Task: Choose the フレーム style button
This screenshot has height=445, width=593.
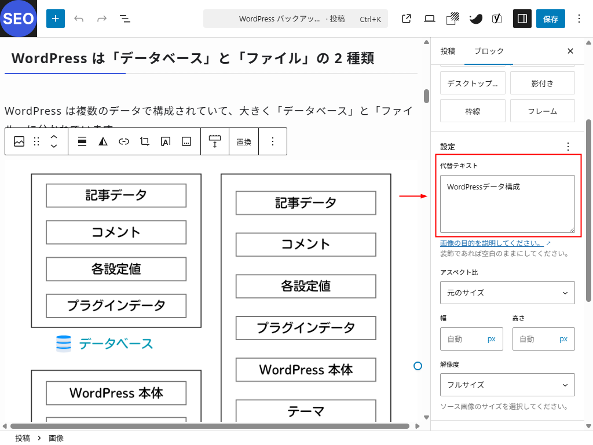Action: [542, 111]
